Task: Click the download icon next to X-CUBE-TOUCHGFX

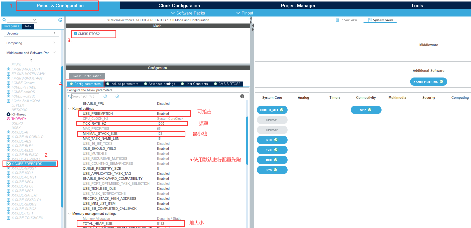Action: (9, 218)
